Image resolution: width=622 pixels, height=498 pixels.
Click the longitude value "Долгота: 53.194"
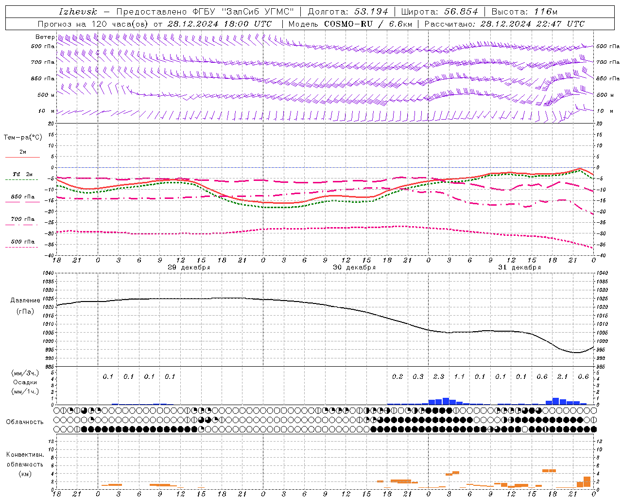(x=348, y=12)
